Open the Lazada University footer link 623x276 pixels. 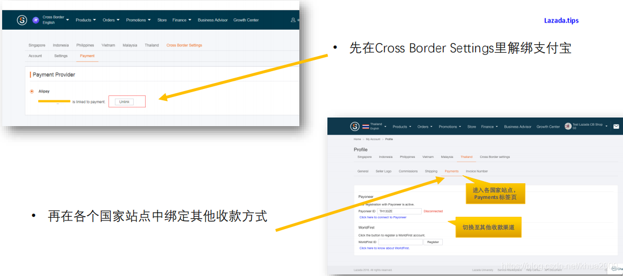point(483,270)
